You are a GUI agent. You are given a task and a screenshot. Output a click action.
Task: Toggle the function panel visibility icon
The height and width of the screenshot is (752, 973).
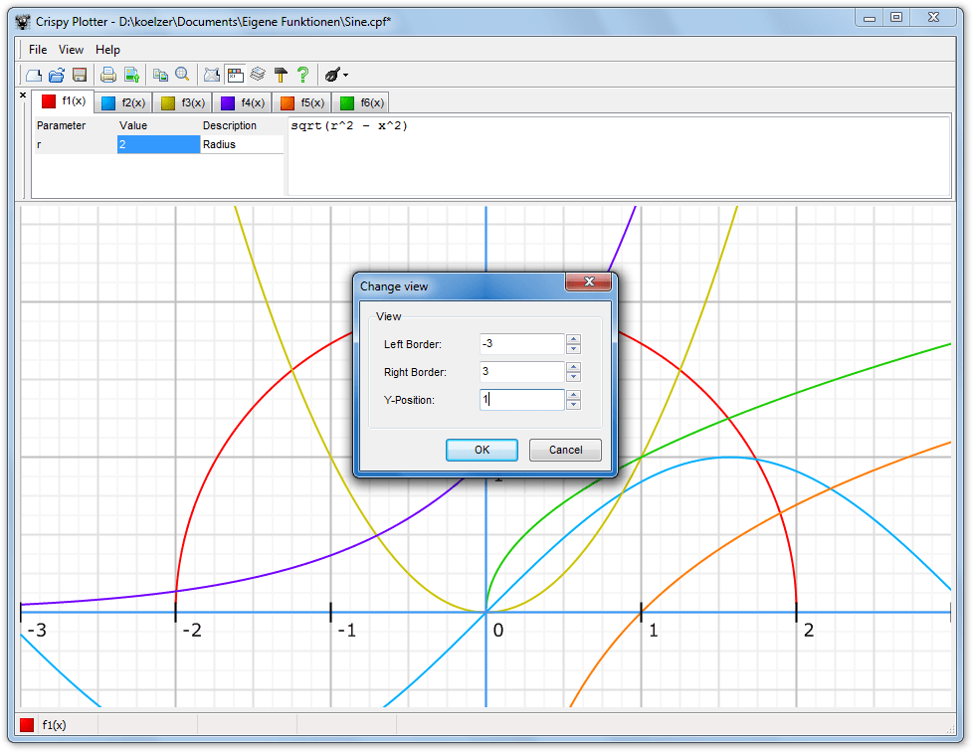[x=235, y=75]
